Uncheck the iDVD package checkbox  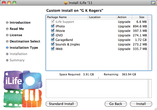point(53,35)
